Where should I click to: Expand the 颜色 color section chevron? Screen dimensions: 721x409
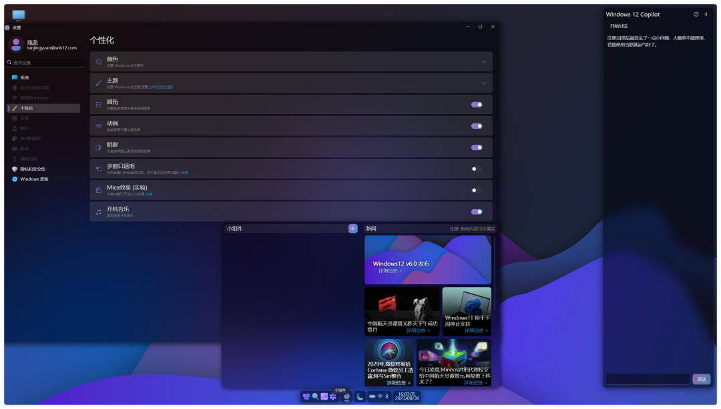click(x=483, y=61)
